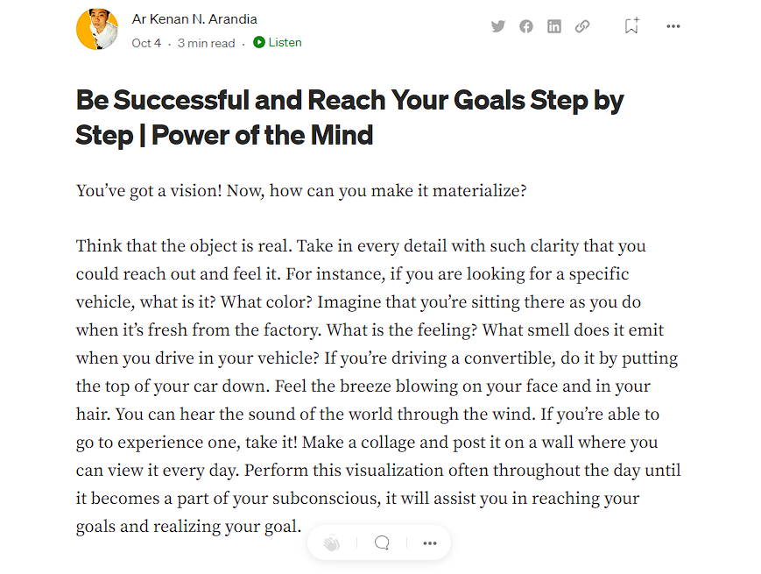Open the three-dot menu in the floating bar

[429, 543]
